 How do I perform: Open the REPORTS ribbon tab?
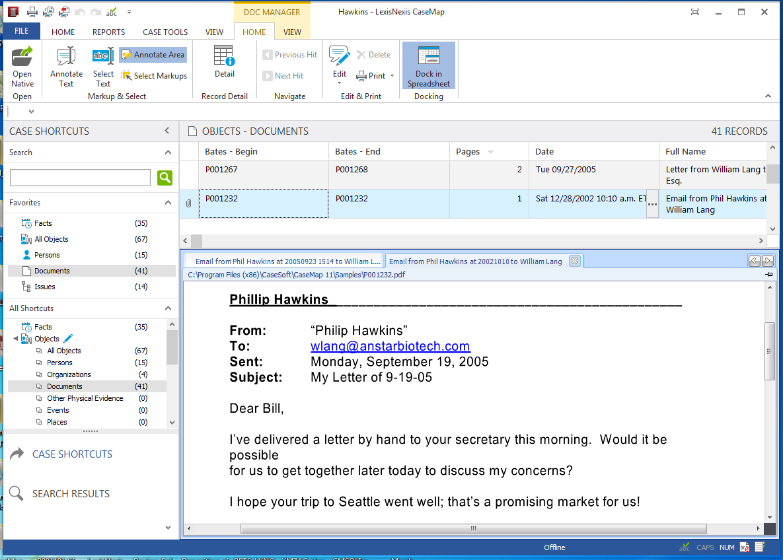point(108,32)
